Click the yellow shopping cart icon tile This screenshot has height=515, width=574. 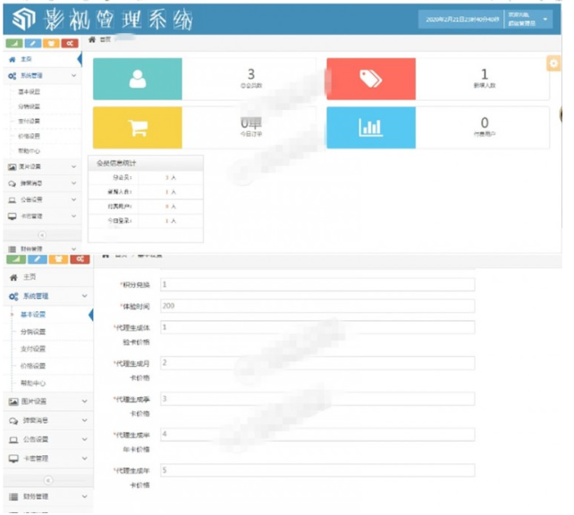pos(137,127)
